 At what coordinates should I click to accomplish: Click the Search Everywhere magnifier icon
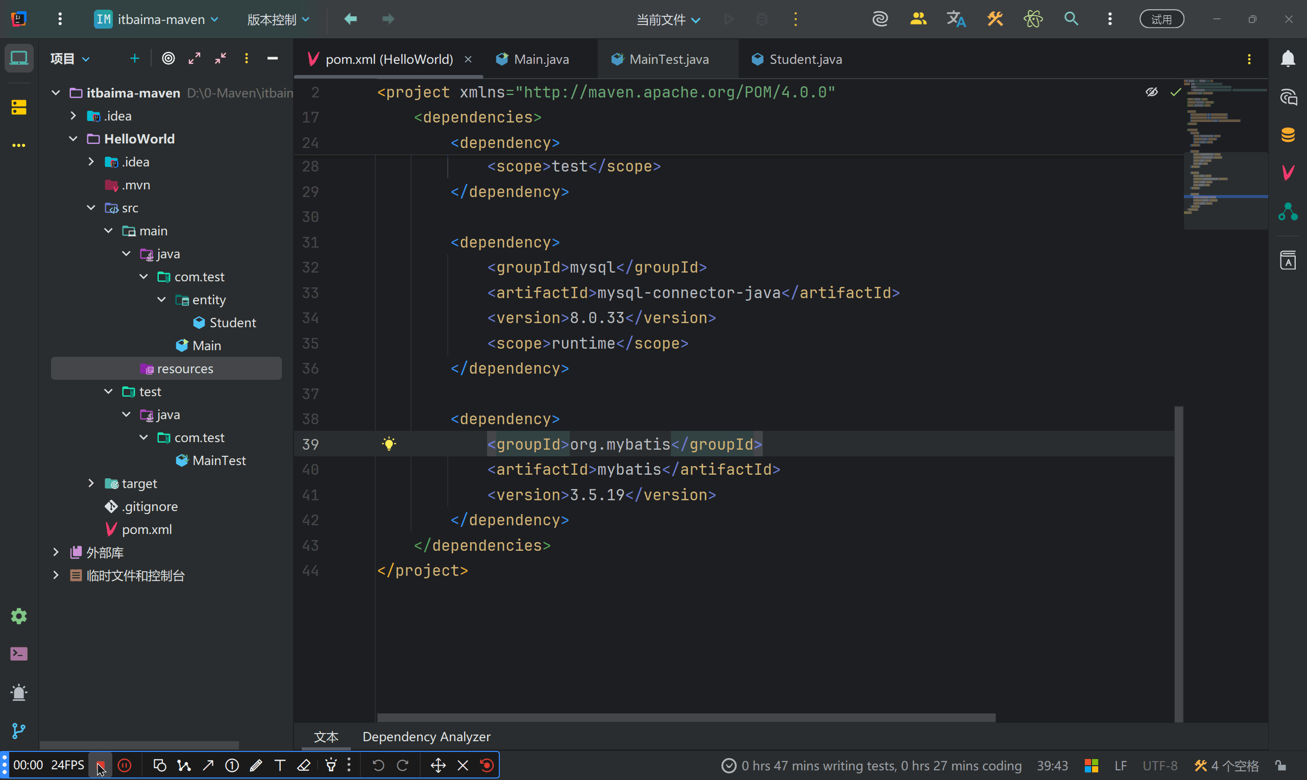pyautogui.click(x=1071, y=19)
